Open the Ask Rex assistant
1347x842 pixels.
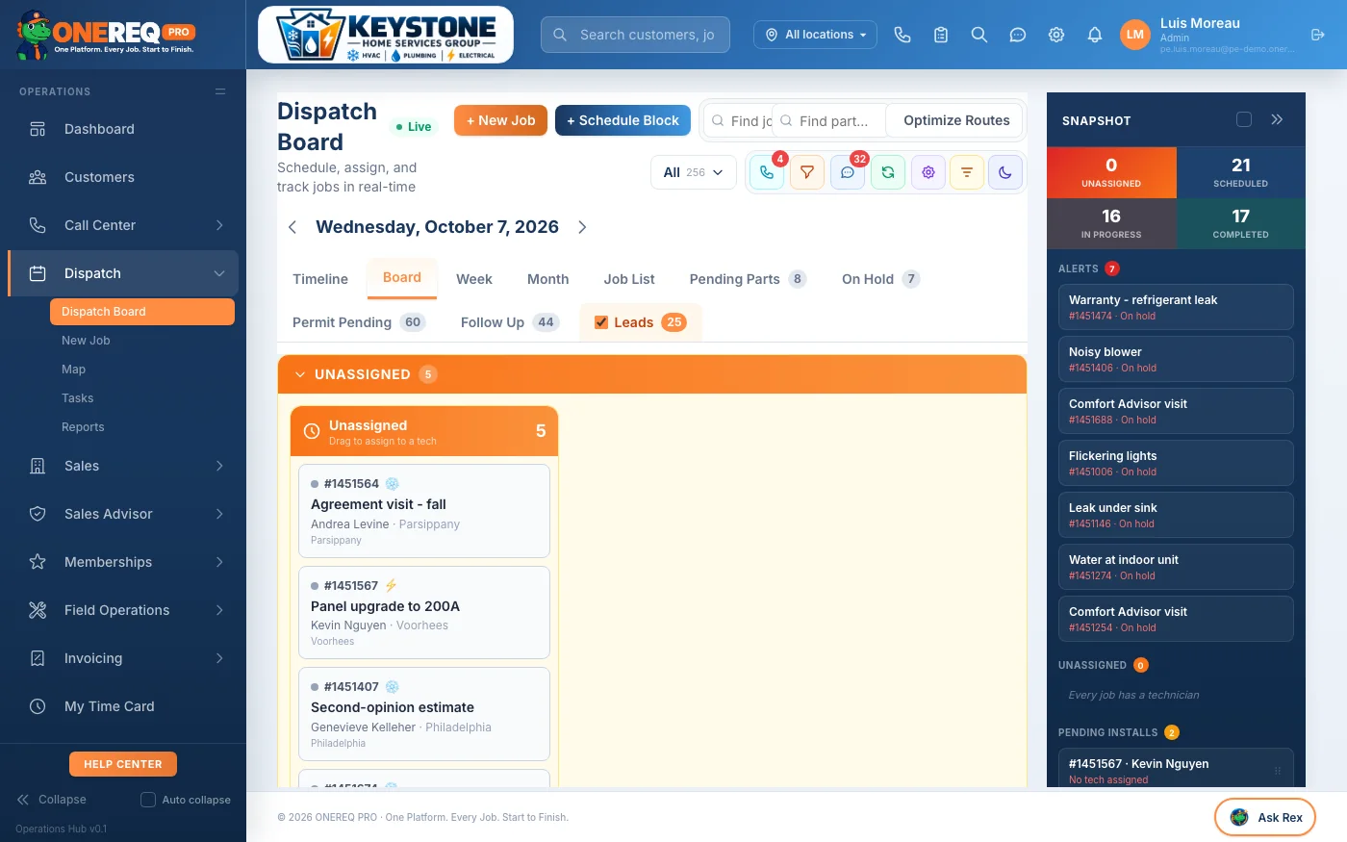tap(1265, 818)
